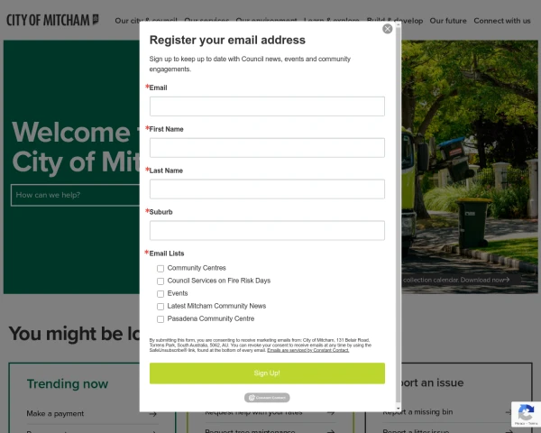This screenshot has height=433, width=541.
Task: Click the scrollbar down arrow in popup
Action: tap(399, 409)
